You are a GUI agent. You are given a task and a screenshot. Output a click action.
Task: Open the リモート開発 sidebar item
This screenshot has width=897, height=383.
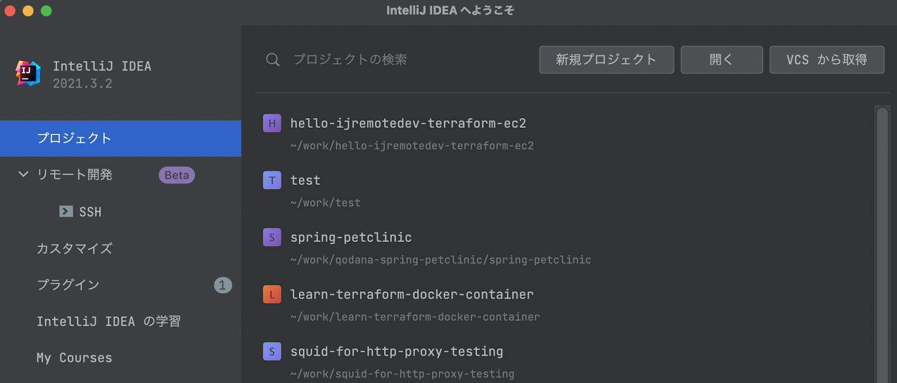(x=74, y=175)
